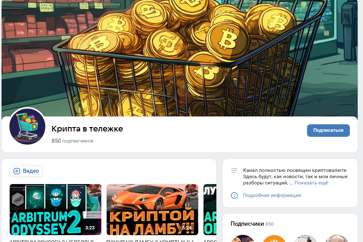Open author avatar on Arbitrum Odyssey thumbnail

click(x=94, y=191)
